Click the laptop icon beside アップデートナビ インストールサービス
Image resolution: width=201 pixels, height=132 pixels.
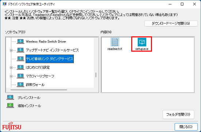[20, 50]
